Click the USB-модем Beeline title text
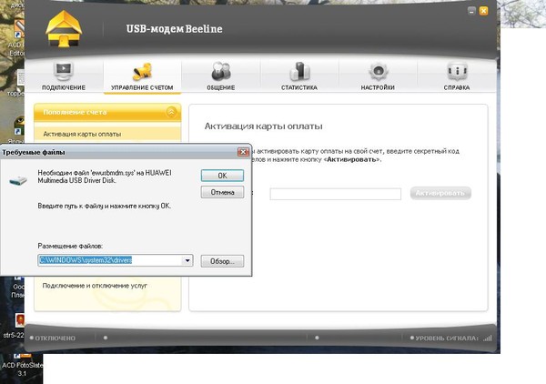 point(174,28)
